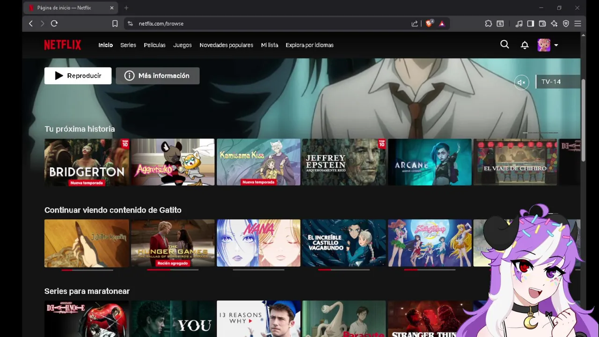This screenshot has height=337, width=599.
Task: Open the Arcane thumbnail
Action: tap(430, 162)
